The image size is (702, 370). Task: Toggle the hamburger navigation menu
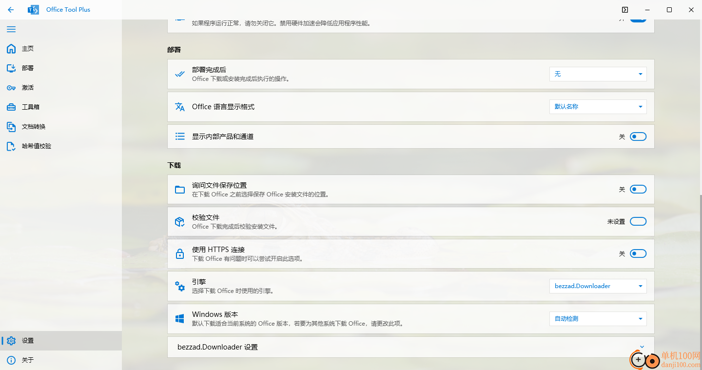11,29
